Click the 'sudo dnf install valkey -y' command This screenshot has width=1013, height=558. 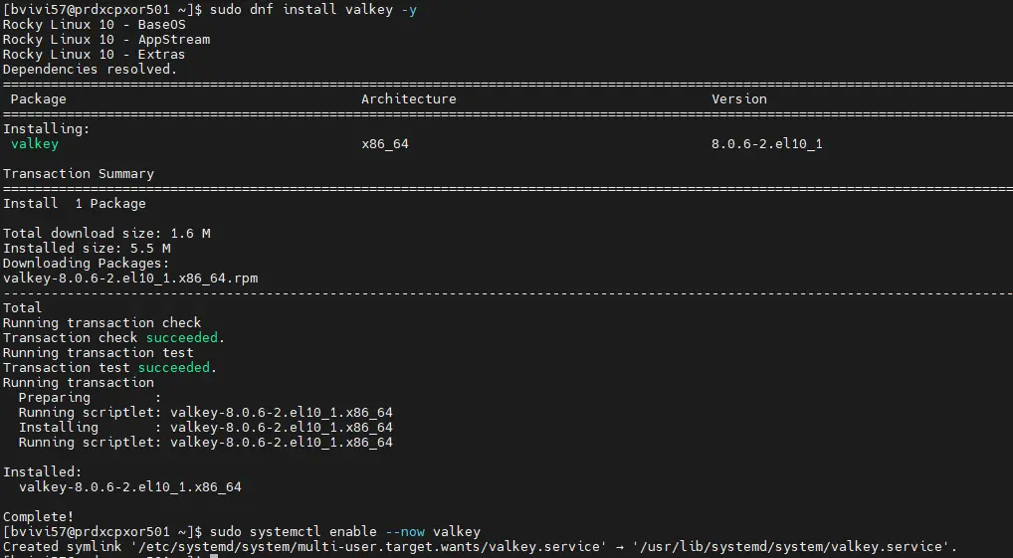point(312,10)
